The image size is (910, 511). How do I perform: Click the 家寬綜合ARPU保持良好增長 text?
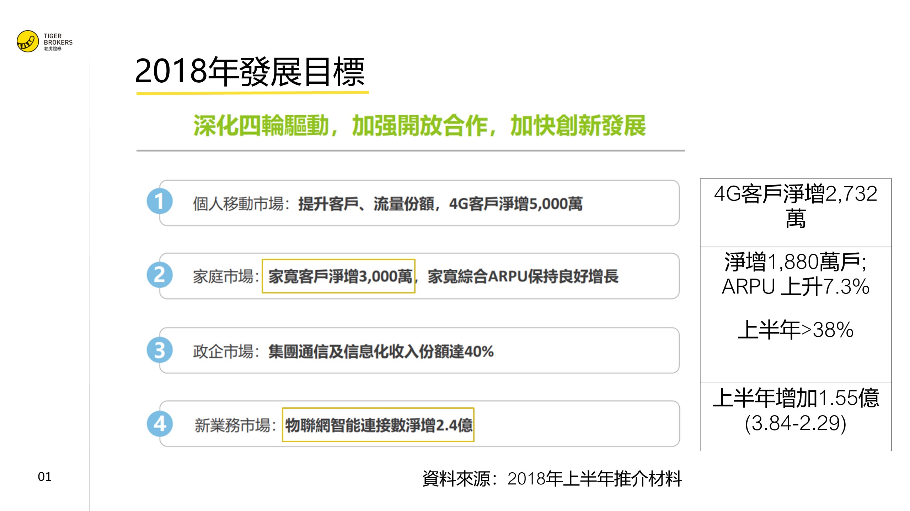click(523, 276)
